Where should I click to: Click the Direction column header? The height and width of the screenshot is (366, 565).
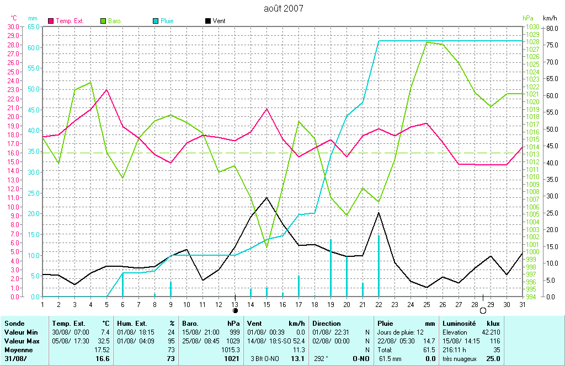[327, 324]
